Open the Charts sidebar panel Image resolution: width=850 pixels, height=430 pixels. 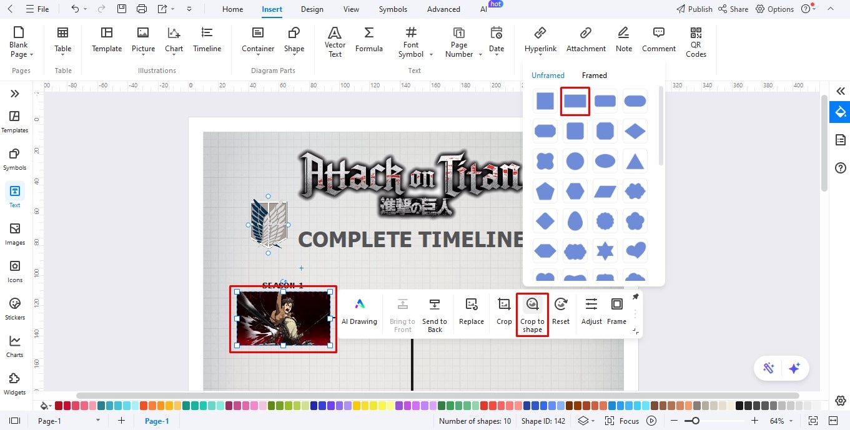14,346
